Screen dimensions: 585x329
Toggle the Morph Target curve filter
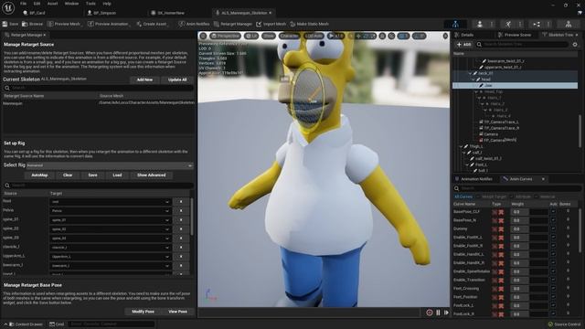[x=494, y=196]
